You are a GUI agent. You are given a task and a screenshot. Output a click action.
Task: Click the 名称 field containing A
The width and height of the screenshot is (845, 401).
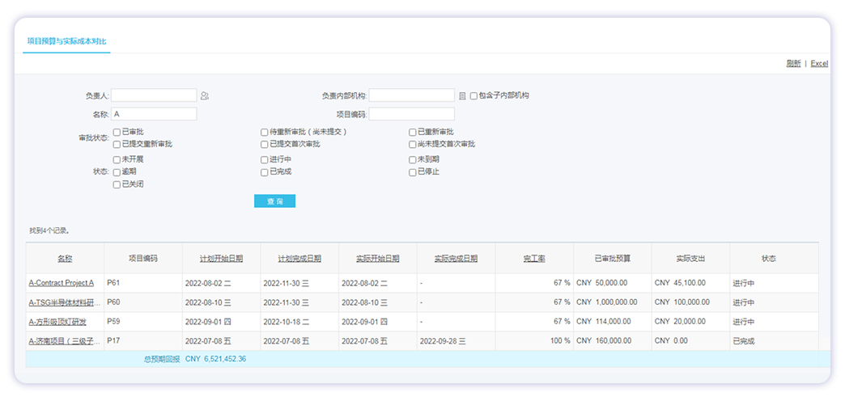point(154,114)
